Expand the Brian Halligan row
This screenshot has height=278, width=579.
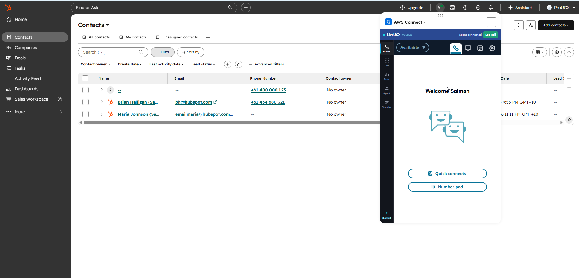coord(102,102)
